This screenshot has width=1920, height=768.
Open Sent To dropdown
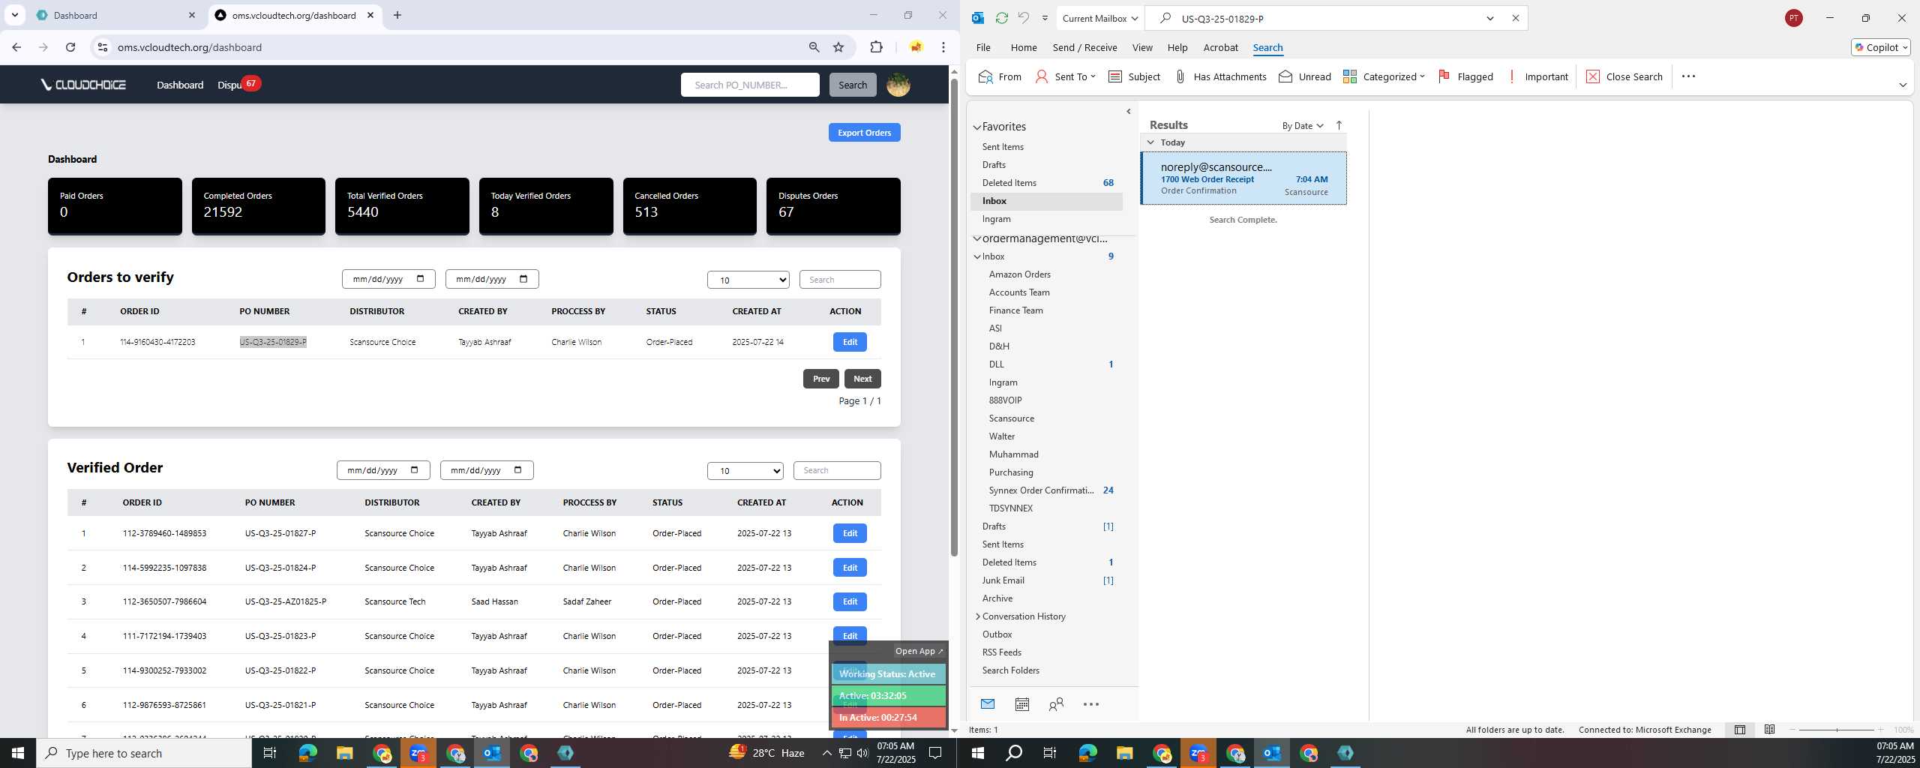pyautogui.click(x=1066, y=76)
